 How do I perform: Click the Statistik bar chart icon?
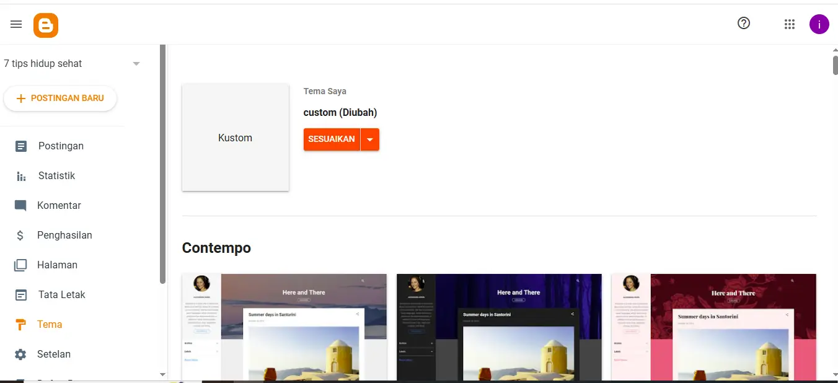click(x=21, y=176)
